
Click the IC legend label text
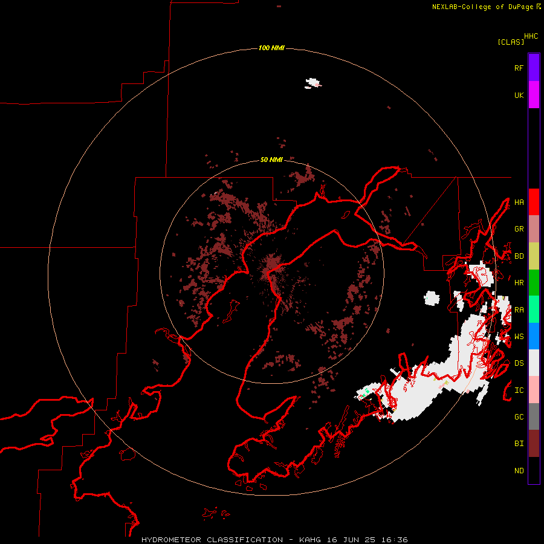(519, 390)
